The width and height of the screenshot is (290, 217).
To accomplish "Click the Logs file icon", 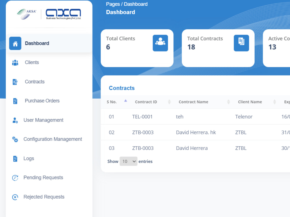I will coord(15,159).
